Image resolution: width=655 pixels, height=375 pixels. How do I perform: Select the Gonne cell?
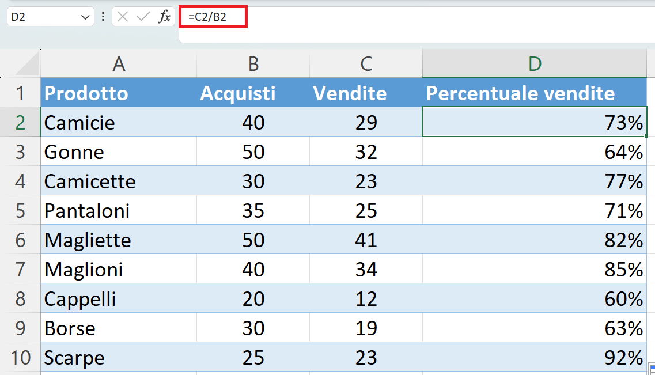click(119, 151)
